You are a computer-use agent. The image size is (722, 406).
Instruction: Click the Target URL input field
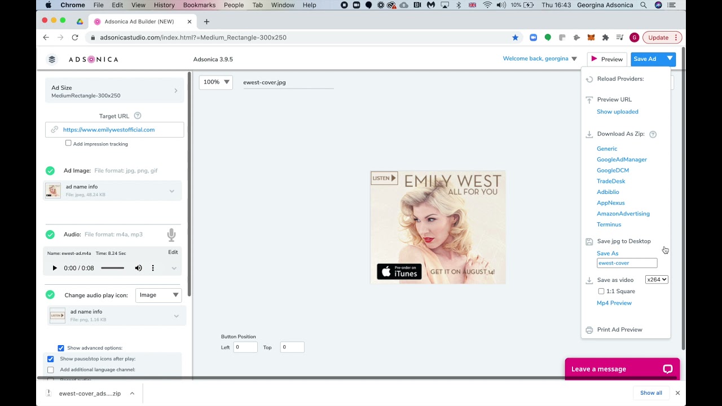tap(115, 130)
